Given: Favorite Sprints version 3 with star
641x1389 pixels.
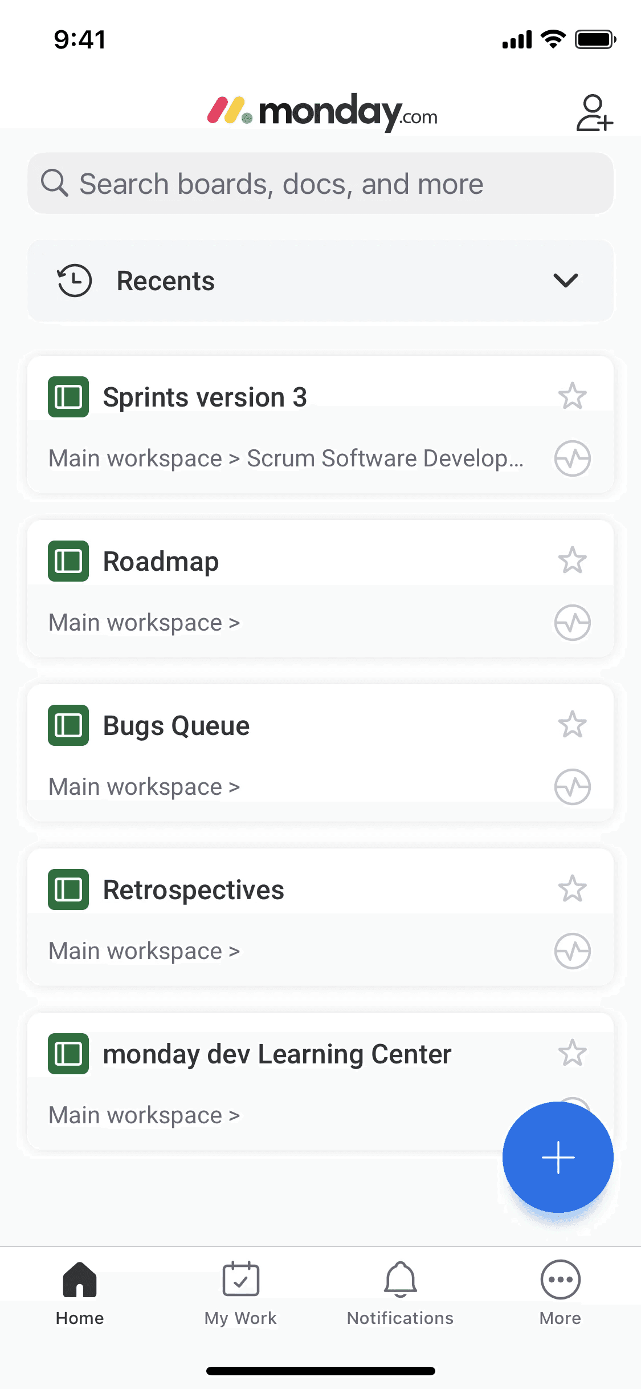Looking at the screenshot, I should pos(572,396).
